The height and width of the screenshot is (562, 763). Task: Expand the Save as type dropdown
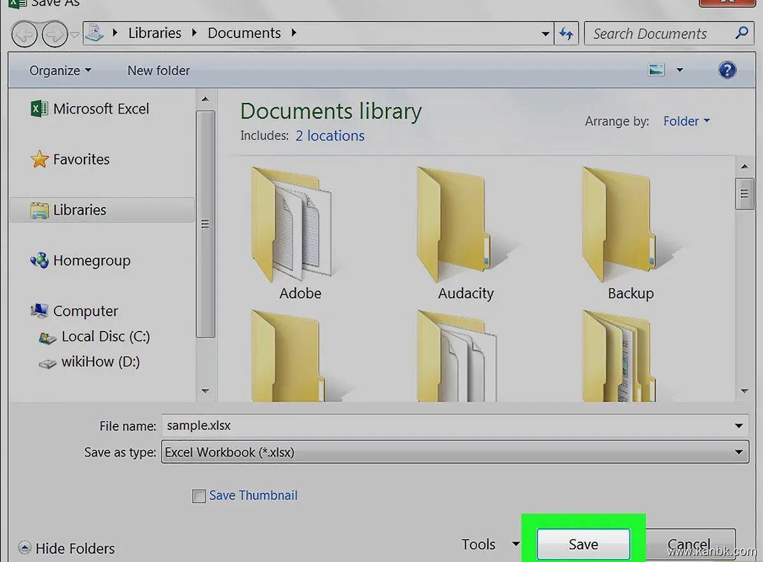point(738,452)
